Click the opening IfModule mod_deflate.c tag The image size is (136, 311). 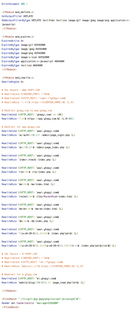(18, 12)
